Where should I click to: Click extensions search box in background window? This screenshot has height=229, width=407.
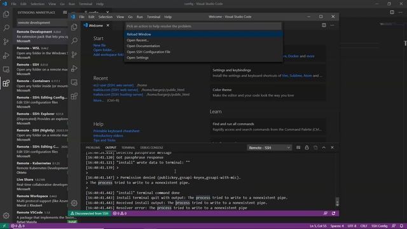[x=42, y=23]
